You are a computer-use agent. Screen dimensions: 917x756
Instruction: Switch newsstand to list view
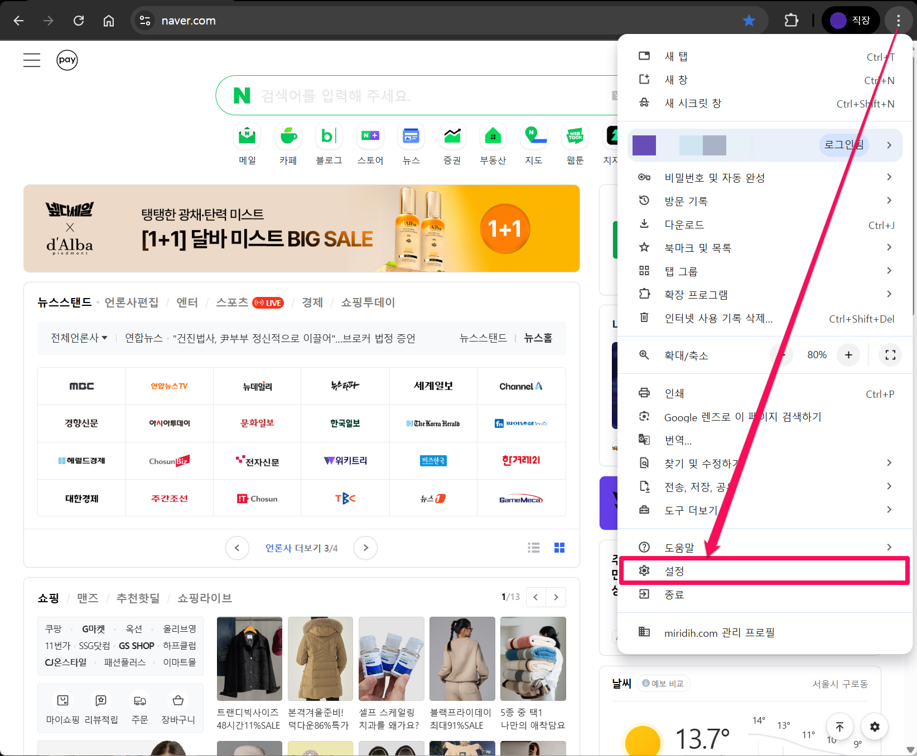click(533, 548)
